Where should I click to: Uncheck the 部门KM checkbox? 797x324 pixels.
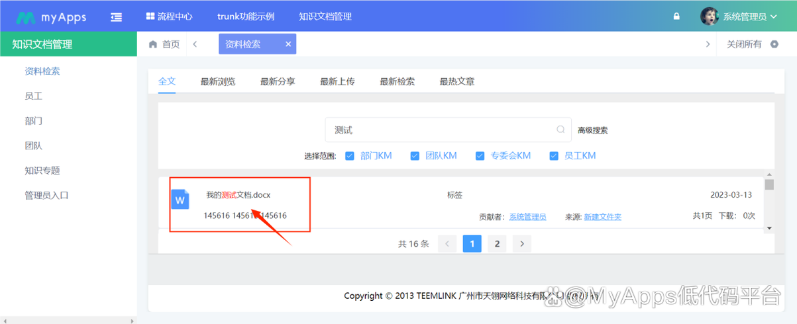[350, 156]
